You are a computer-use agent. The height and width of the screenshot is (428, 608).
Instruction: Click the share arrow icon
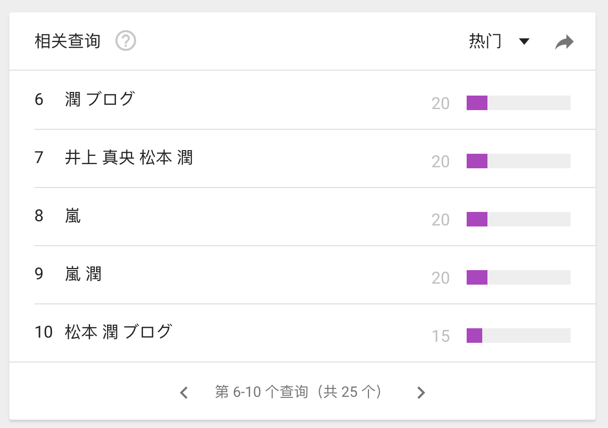(564, 42)
